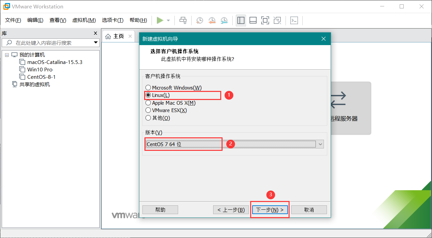The height and width of the screenshot is (238, 432).
Task: Open the console view terminal icon
Action: 294,21
